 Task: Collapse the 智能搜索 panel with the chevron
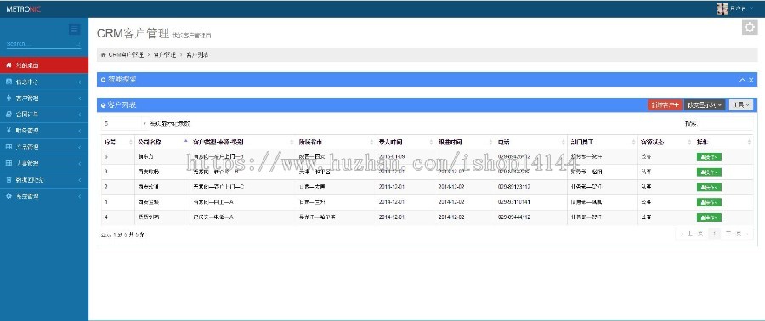coord(743,80)
